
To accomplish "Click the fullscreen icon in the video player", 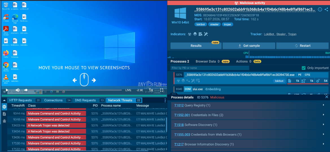I will click(162, 90).
